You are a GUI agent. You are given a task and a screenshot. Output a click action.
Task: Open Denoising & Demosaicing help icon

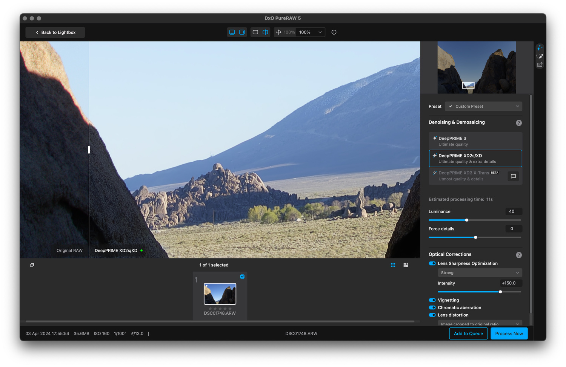coord(519,123)
